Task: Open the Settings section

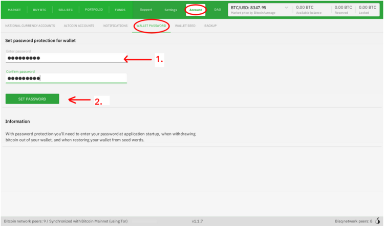Action: pos(170,10)
